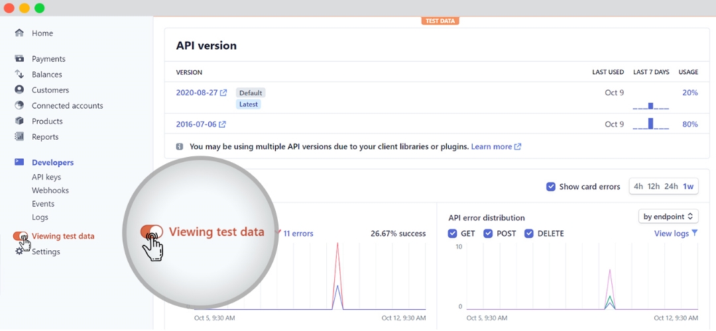
Task: Select the Reports chart icon
Action: pos(19,136)
